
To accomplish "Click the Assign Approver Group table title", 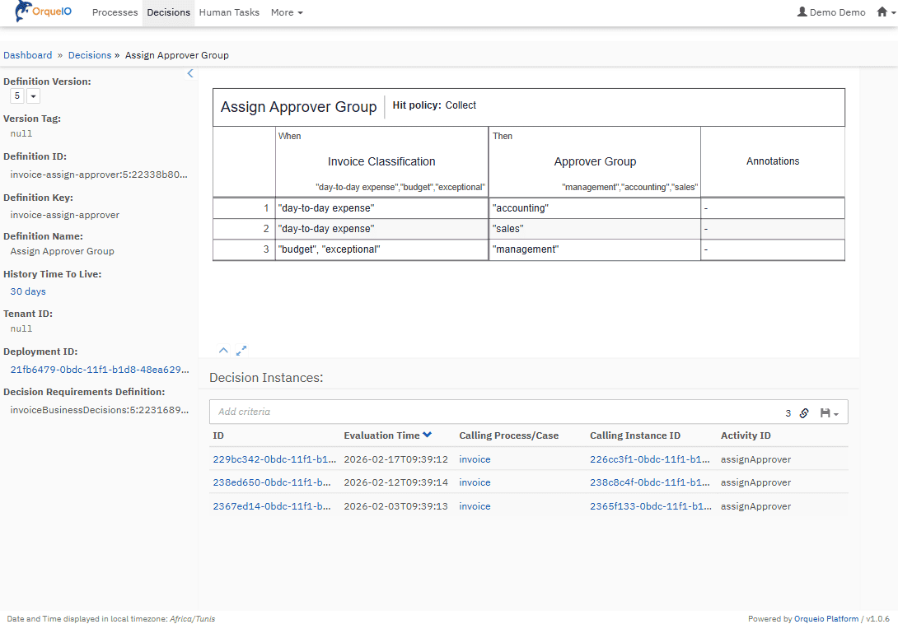I will pyautogui.click(x=298, y=107).
